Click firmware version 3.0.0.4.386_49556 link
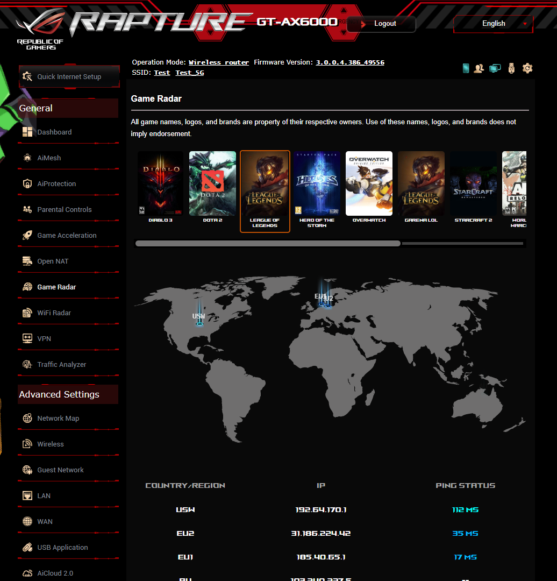557x581 pixels. tap(350, 62)
